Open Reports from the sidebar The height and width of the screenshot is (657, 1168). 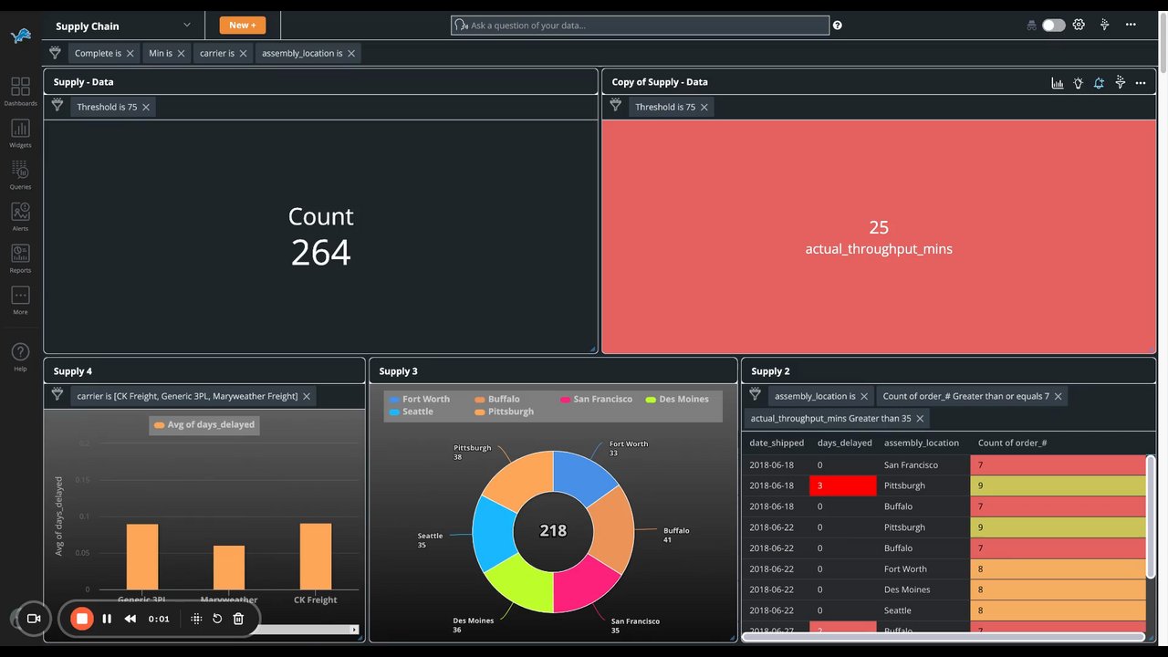(x=20, y=258)
